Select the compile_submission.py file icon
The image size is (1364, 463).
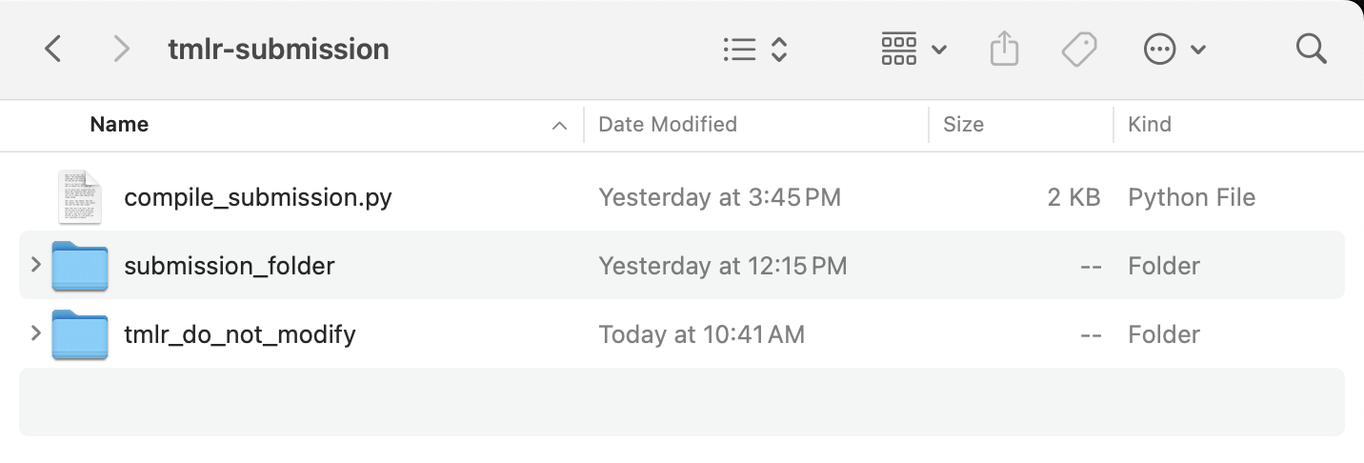tap(79, 197)
